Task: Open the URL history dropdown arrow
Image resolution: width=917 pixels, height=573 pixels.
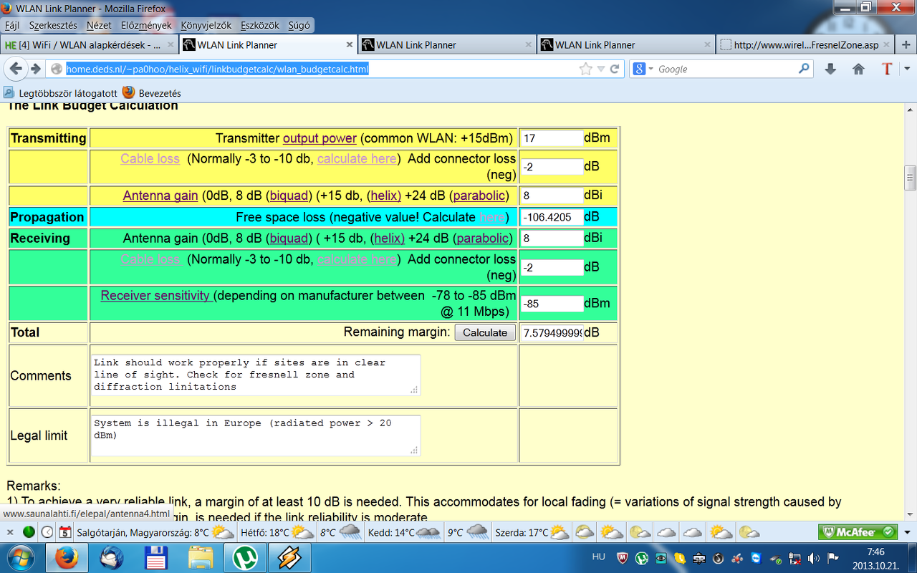Action: tap(601, 69)
